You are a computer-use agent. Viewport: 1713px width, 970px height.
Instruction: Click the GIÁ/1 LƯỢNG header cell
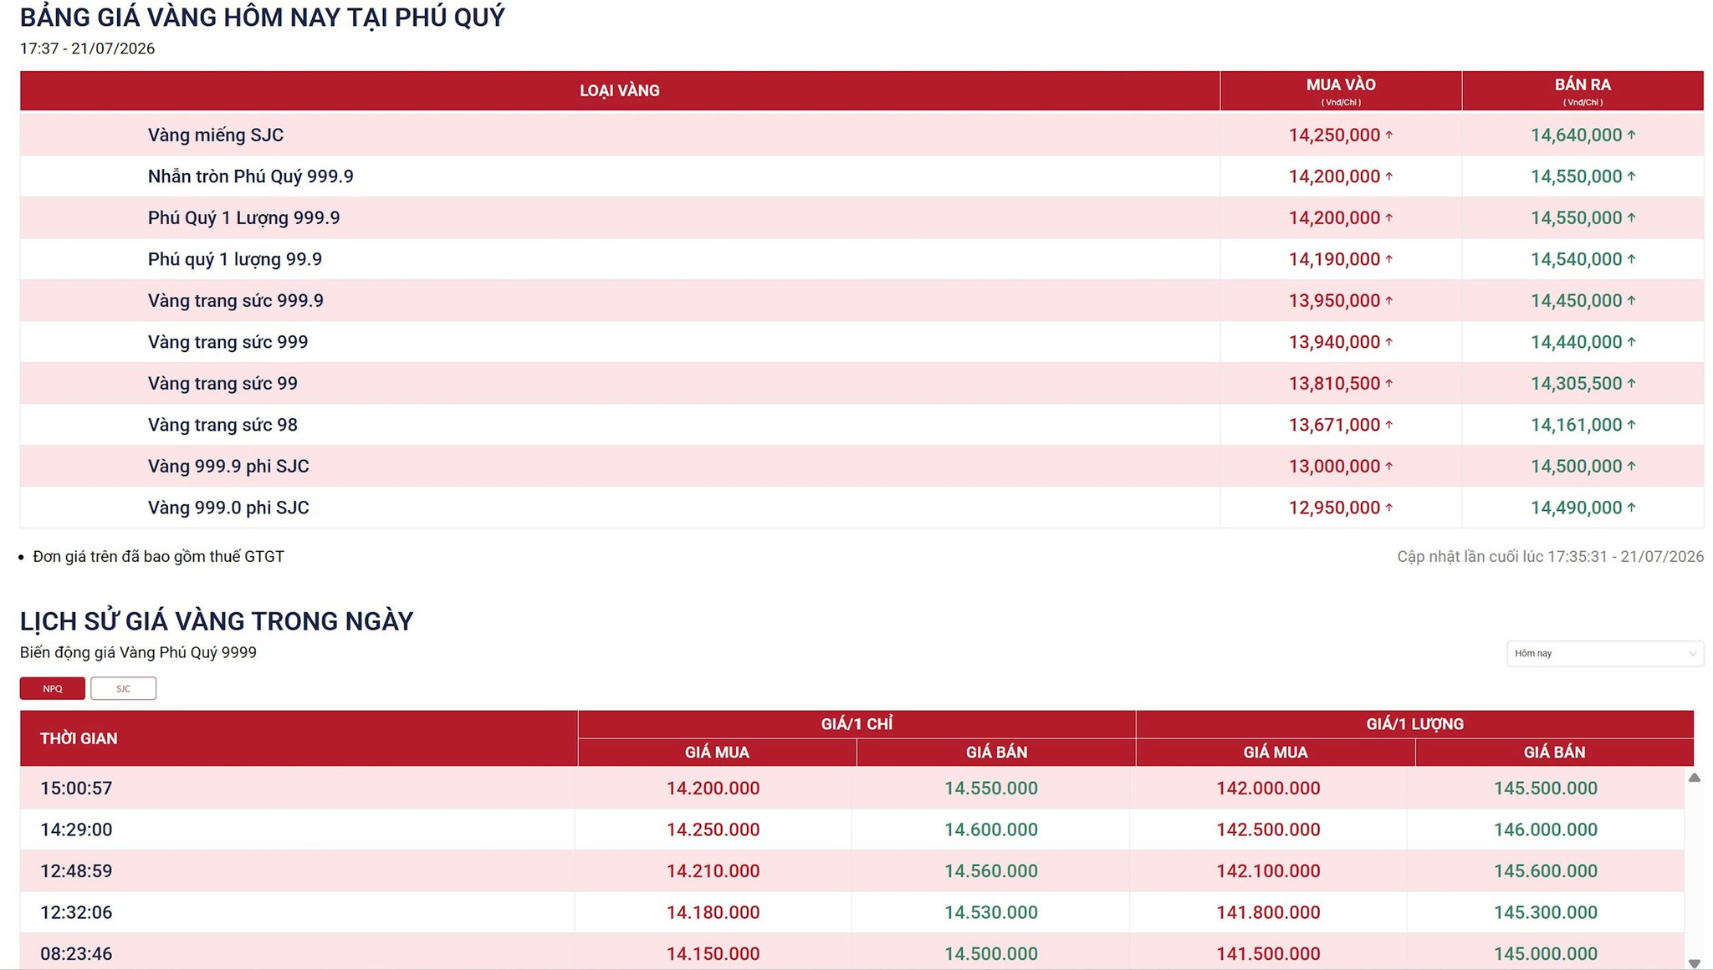pyautogui.click(x=1414, y=724)
